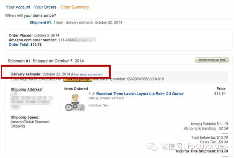This screenshot has width=234, height=158.
Task: Click the Need to return an item button
Action: 212,60
